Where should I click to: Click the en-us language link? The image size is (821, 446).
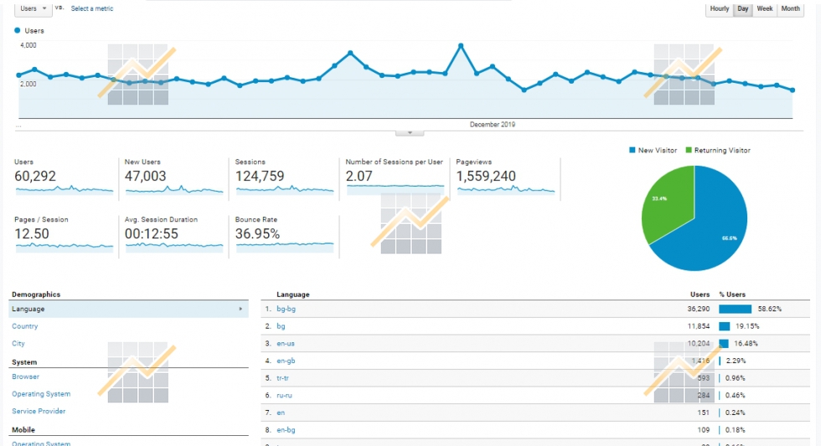(286, 344)
